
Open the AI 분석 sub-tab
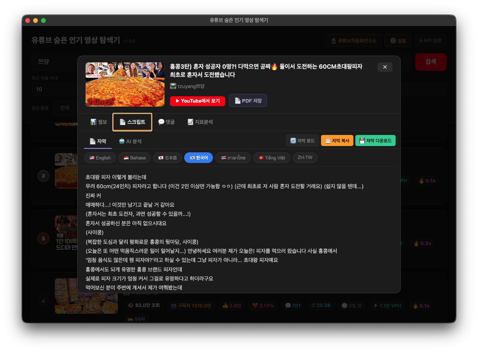tap(130, 141)
